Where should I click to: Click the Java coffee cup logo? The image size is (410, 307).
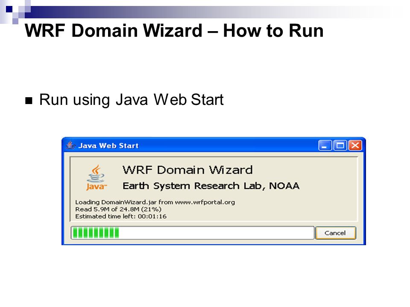pos(96,177)
